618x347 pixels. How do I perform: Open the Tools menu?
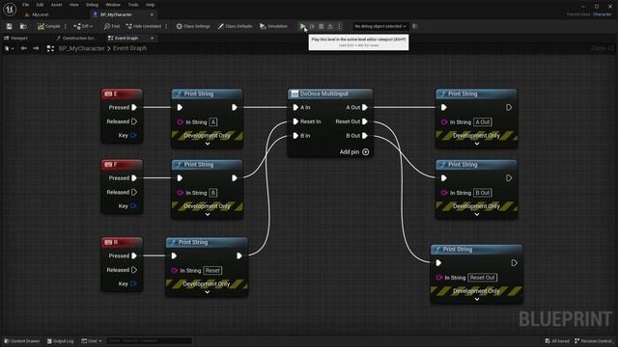[133, 5]
